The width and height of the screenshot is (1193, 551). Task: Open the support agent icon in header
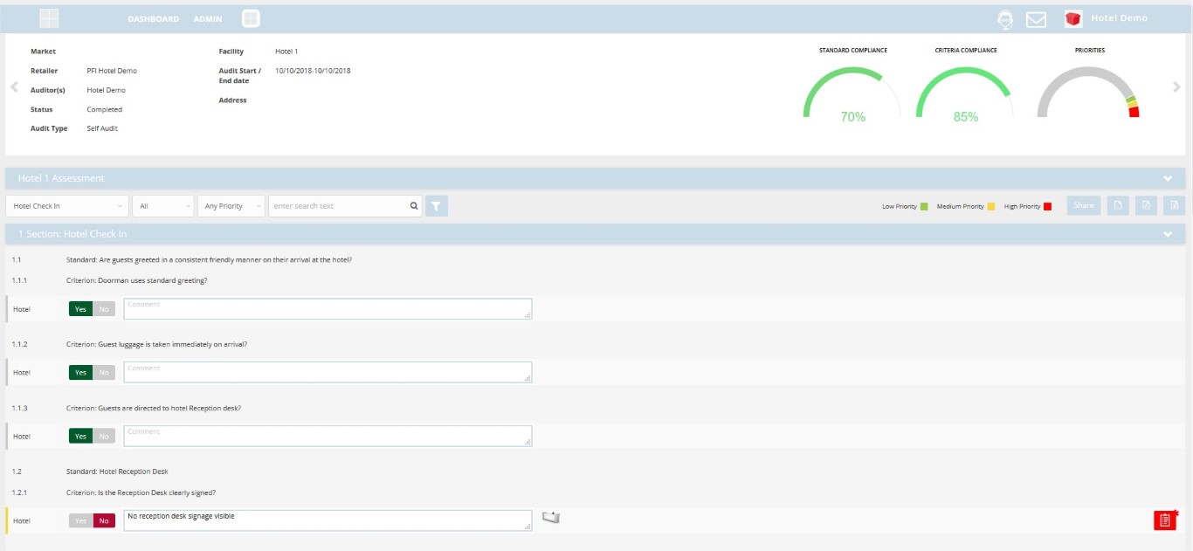pyautogui.click(x=1006, y=19)
